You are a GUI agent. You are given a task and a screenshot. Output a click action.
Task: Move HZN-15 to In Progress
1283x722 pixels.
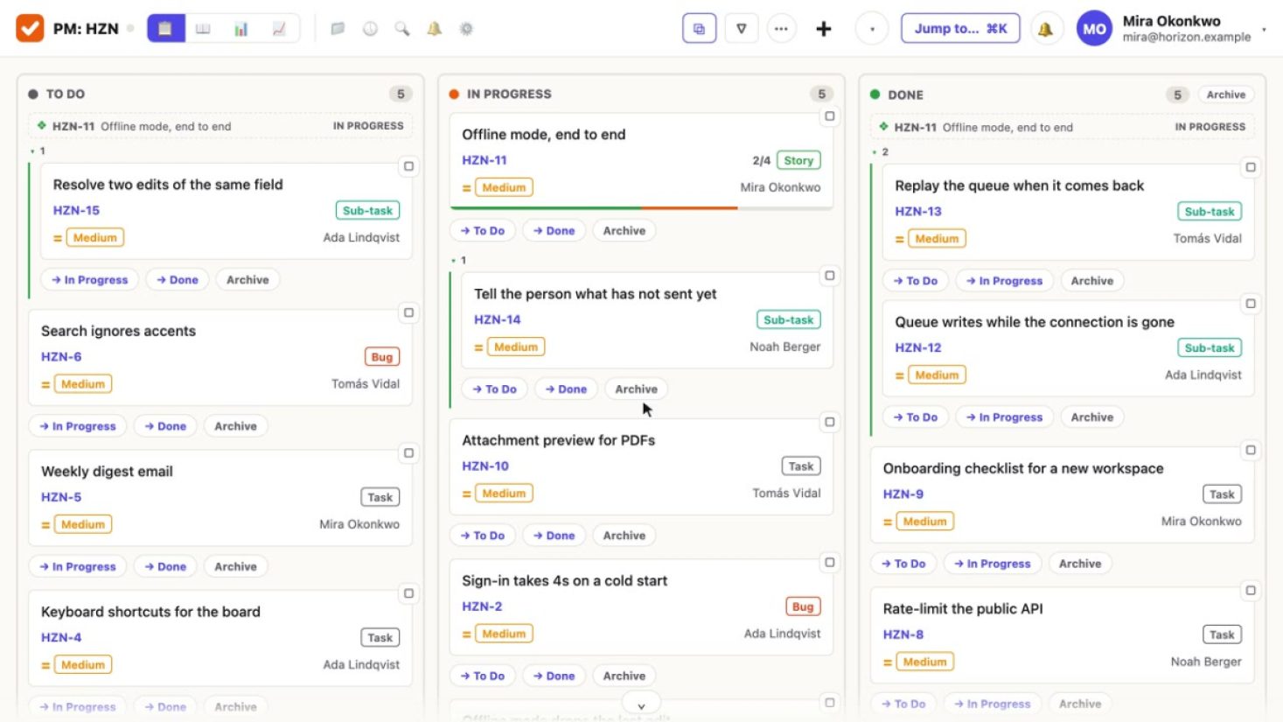89,280
